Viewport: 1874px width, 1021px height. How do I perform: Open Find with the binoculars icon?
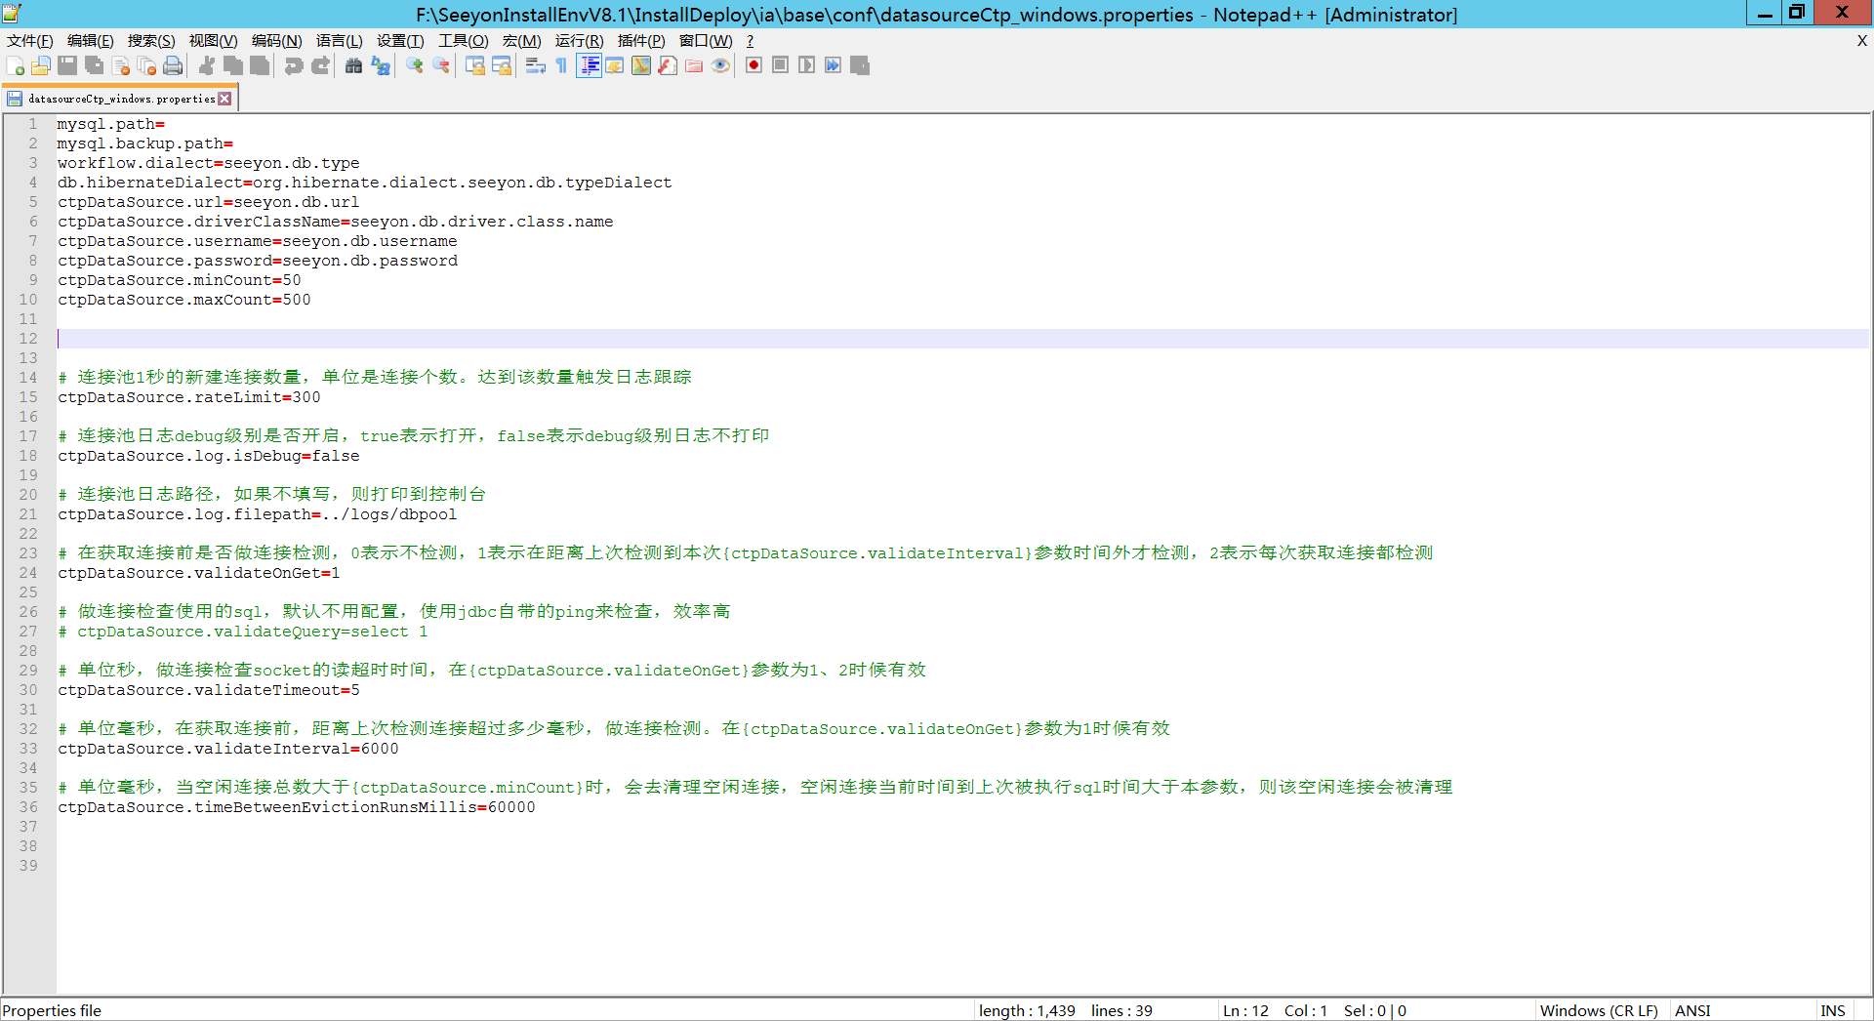[x=353, y=65]
